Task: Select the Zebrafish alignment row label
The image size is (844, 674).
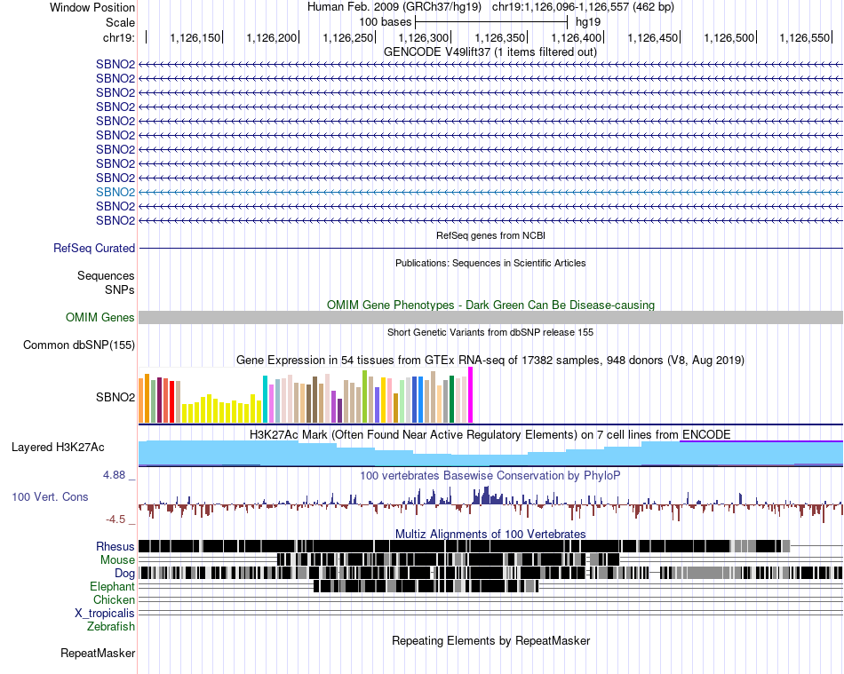Action: (x=111, y=626)
